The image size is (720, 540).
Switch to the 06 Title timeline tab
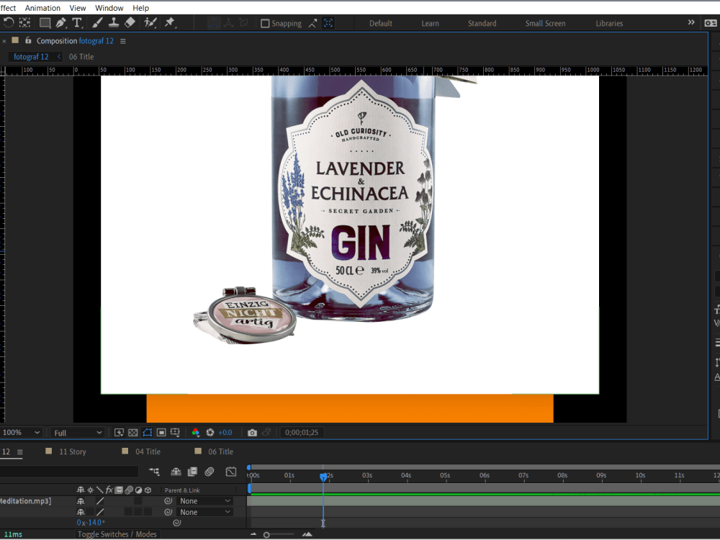(x=221, y=452)
